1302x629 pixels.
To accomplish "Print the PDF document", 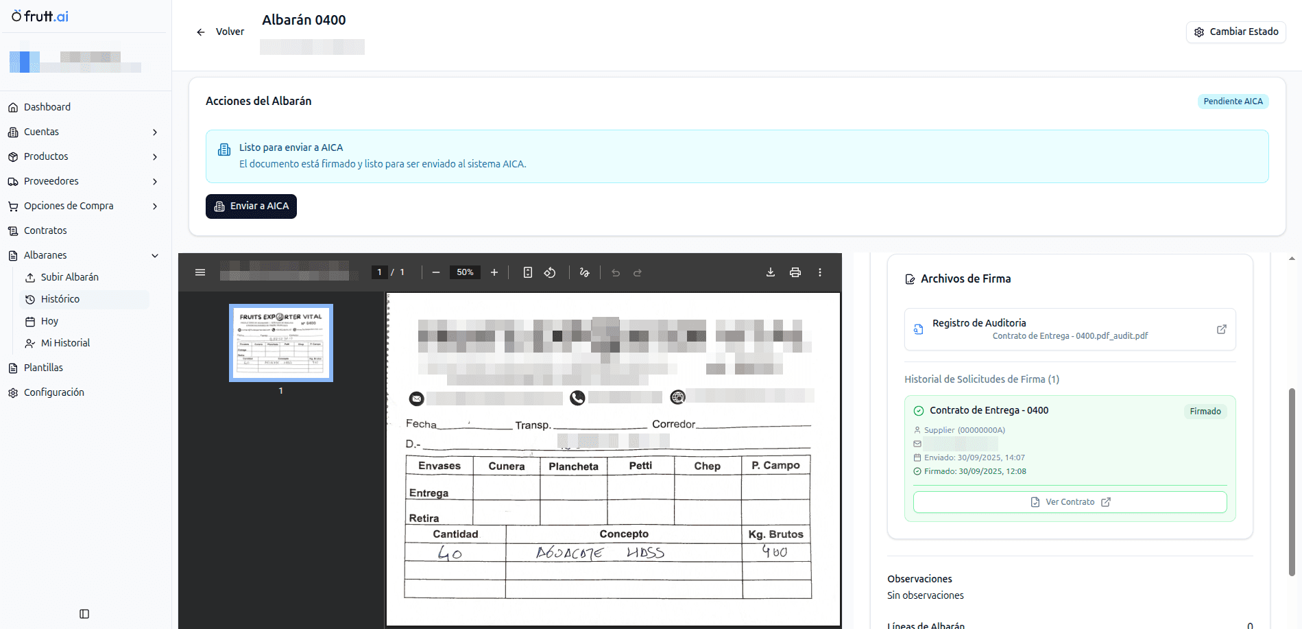I will point(795,272).
